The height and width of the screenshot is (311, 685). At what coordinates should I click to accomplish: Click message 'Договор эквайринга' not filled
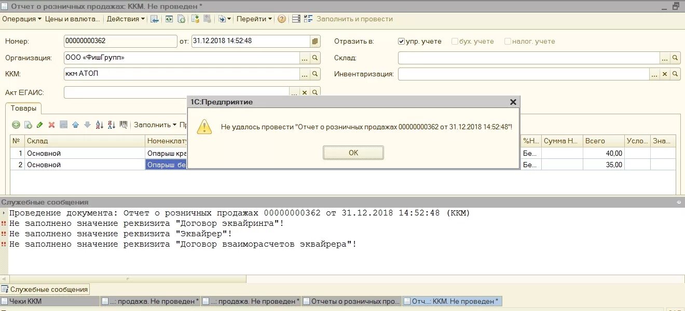click(x=147, y=223)
